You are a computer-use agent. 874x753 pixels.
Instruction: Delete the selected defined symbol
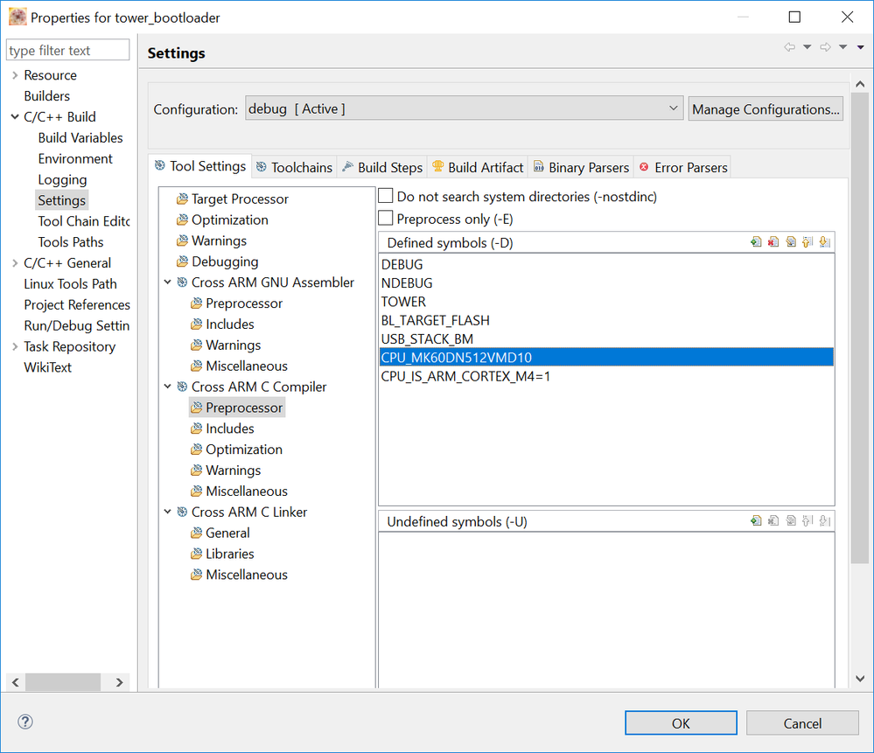(x=773, y=242)
